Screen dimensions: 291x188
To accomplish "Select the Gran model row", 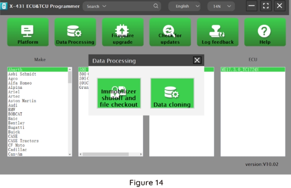I will (84, 87).
